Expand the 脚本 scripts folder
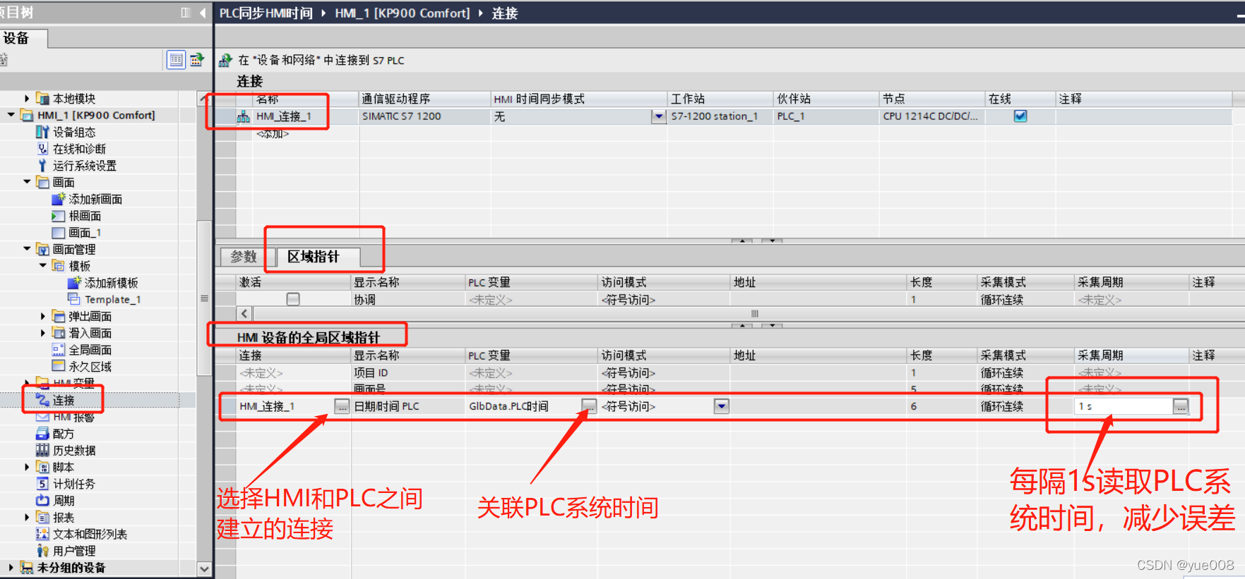1245x579 pixels. [x=27, y=467]
